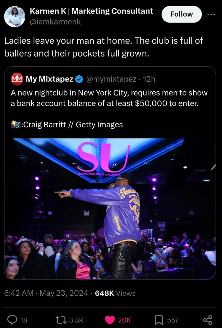Image resolution: width=222 pixels, height=328 pixels.
Task: Visit the @mymixtapez handle
Action: pyautogui.click(x=111, y=79)
